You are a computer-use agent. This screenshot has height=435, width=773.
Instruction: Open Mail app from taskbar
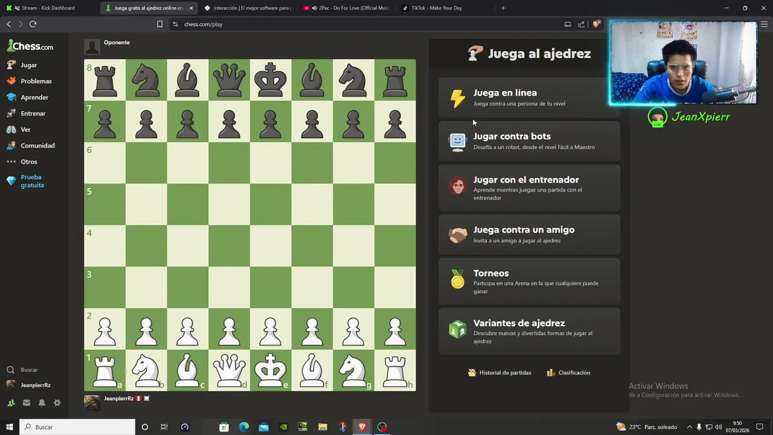pyautogui.click(x=264, y=427)
